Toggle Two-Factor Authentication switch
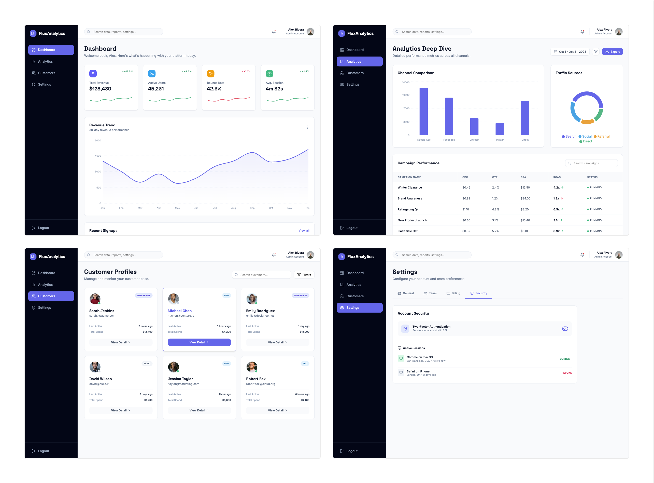The height and width of the screenshot is (483, 654). (x=565, y=329)
